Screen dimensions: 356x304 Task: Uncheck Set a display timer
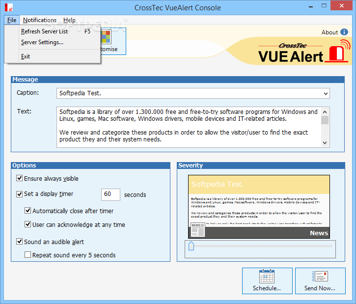pyautogui.click(x=19, y=194)
